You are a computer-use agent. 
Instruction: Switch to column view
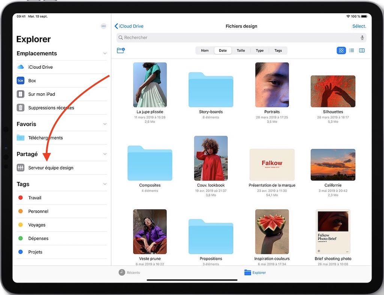(362, 50)
